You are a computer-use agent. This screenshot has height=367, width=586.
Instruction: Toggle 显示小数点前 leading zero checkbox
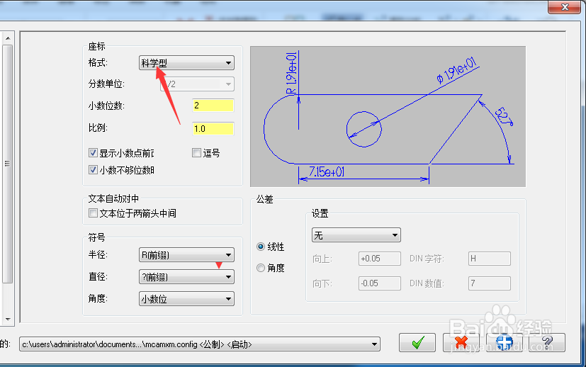93,153
